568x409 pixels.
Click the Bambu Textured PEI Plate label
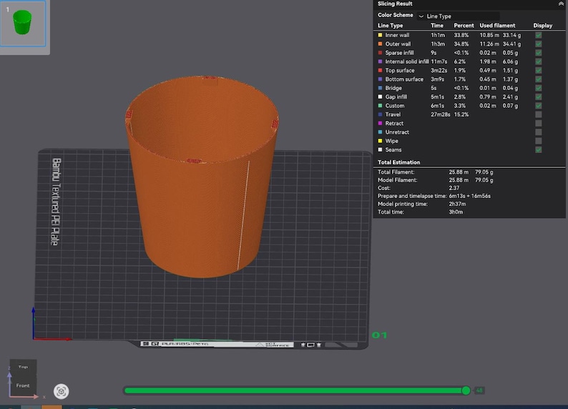pos(56,202)
